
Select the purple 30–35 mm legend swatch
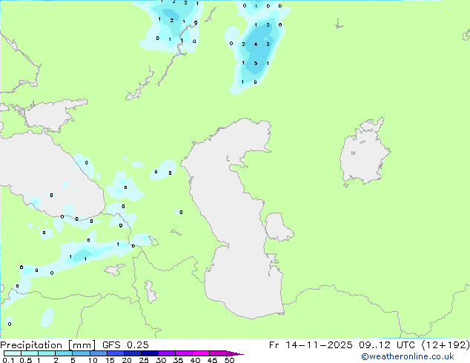(167, 353)
